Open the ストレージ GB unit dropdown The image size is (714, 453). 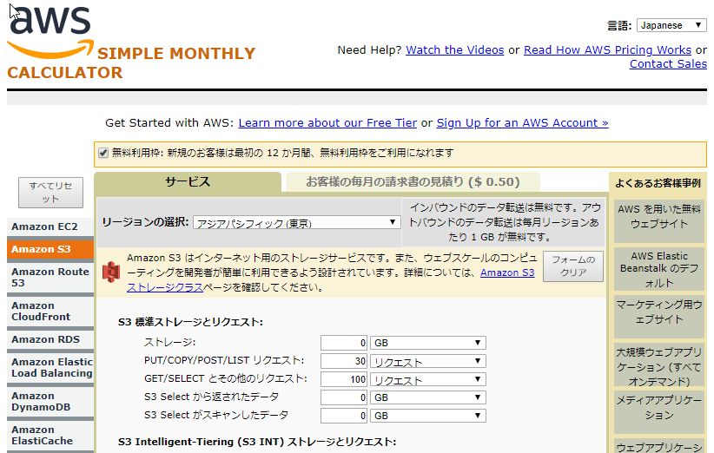point(427,343)
